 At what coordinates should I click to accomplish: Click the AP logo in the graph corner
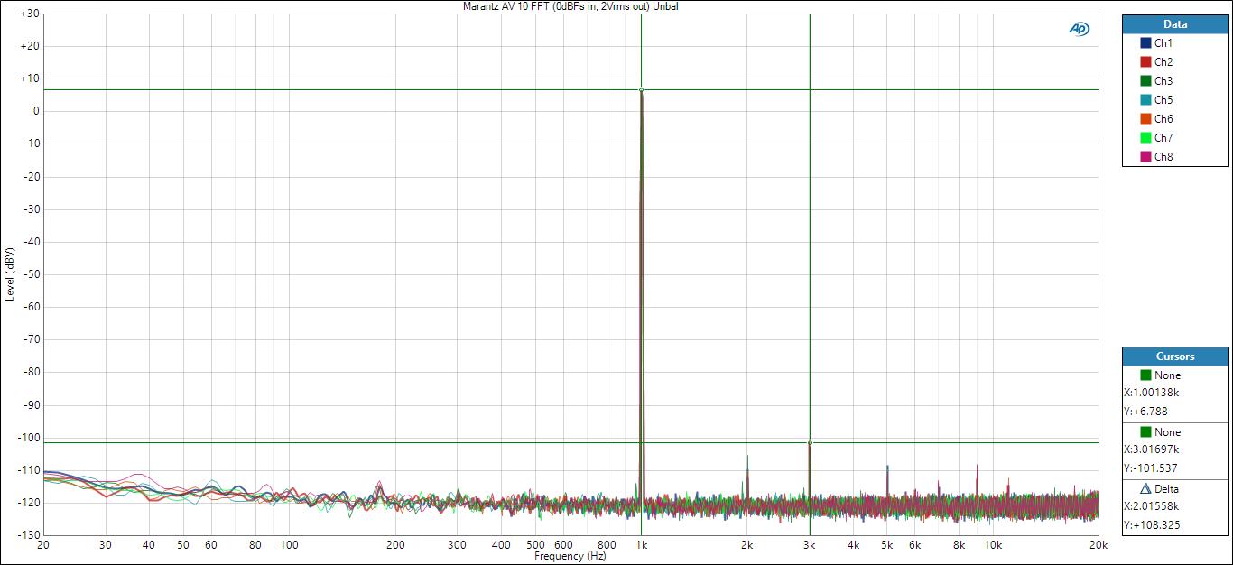pyautogui.click(x=1079, y=29)
